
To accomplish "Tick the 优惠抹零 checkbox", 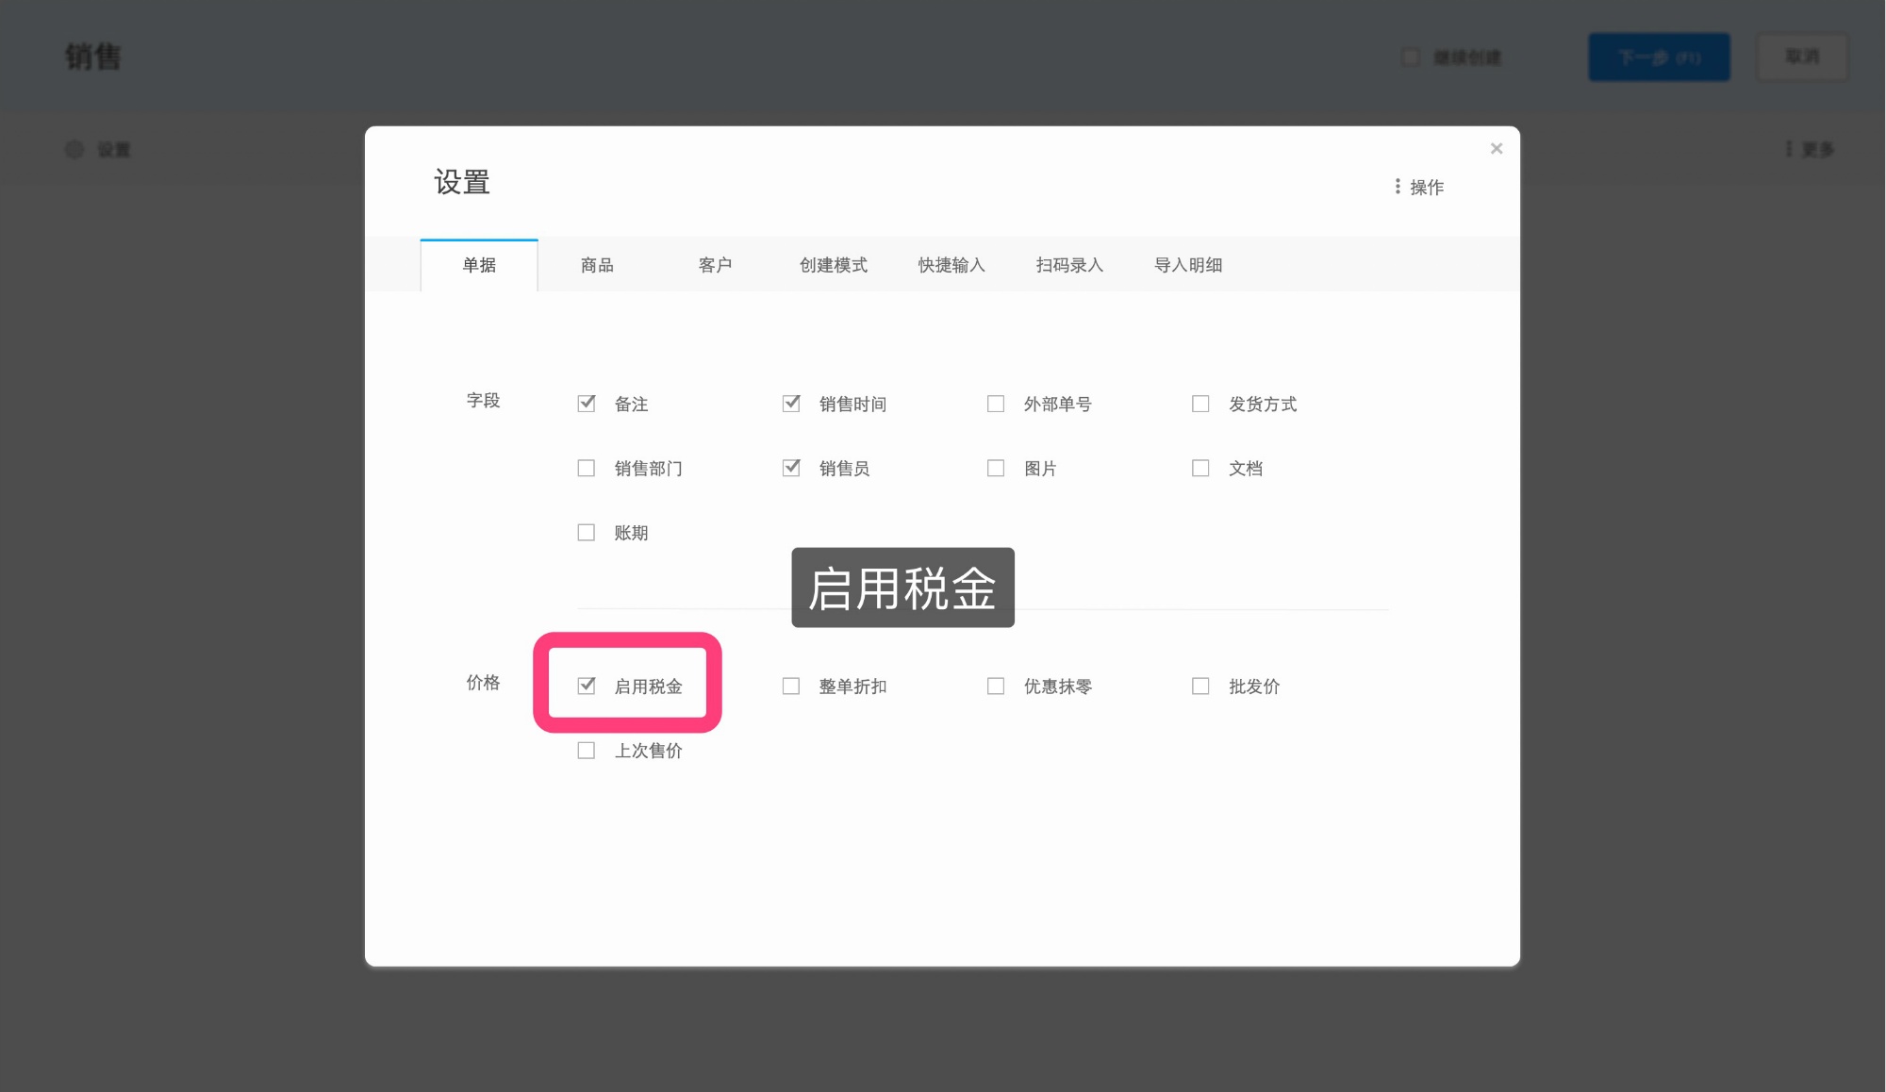I will pos(996,686).
